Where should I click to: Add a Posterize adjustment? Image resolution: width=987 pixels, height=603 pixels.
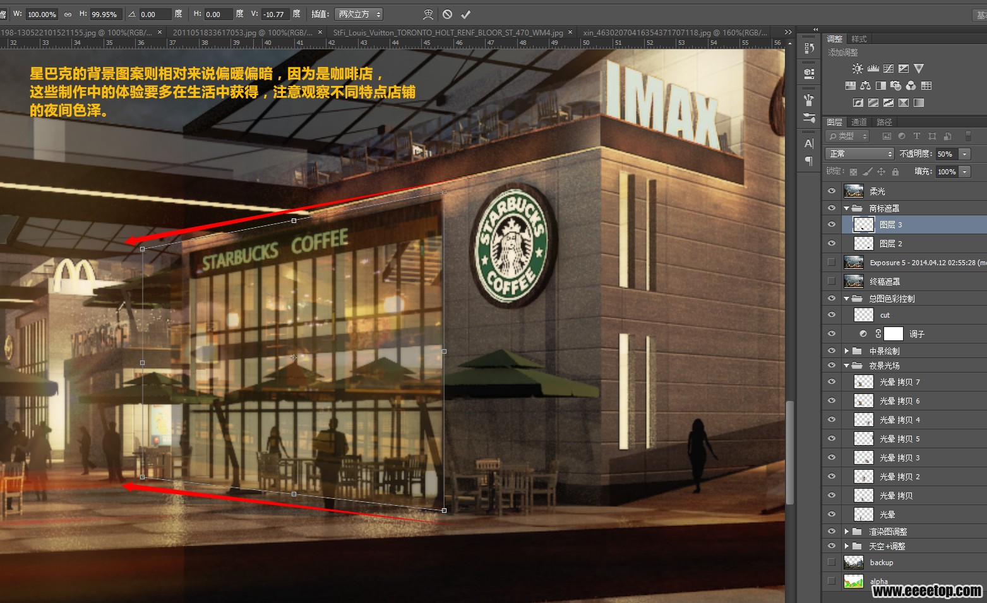(x=873, y=102)
